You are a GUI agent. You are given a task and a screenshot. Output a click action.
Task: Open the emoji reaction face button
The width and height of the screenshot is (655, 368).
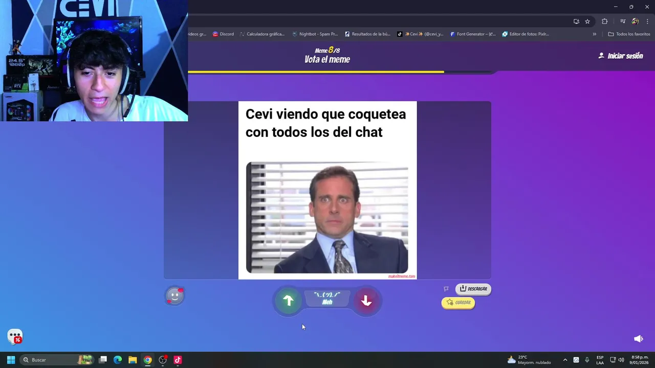174,295
